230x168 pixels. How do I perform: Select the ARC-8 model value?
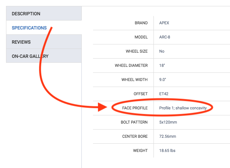[x=165, y=37]
